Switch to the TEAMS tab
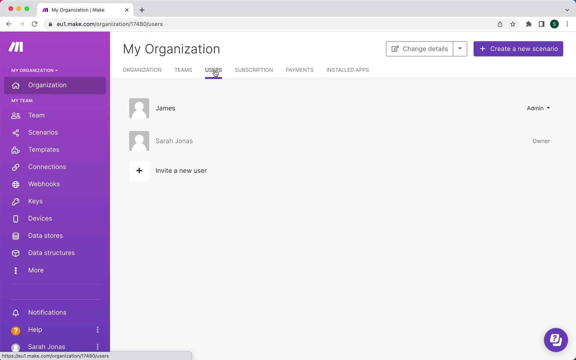Viewport: 576px width, 360px height. pyautogui.click(x=183, y=70)
